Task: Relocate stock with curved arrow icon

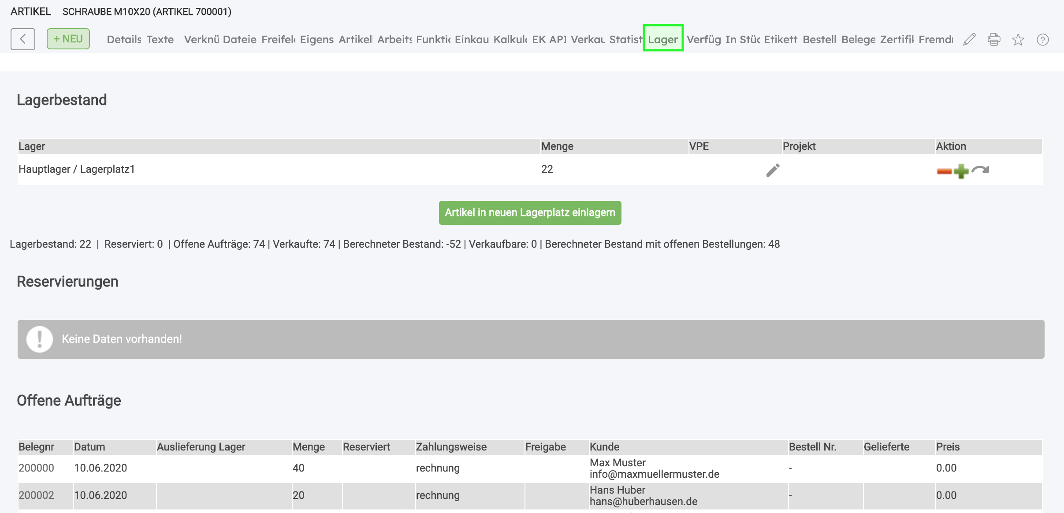Action: point(981,170)
